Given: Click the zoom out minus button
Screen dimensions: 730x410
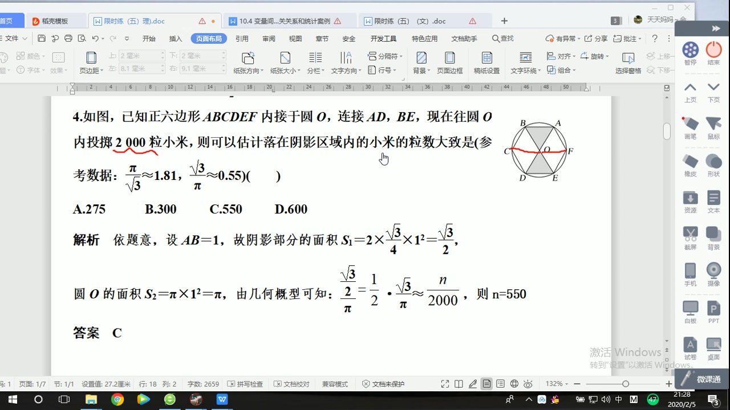Looking at the screenshot, I should [x=577, y=384].
